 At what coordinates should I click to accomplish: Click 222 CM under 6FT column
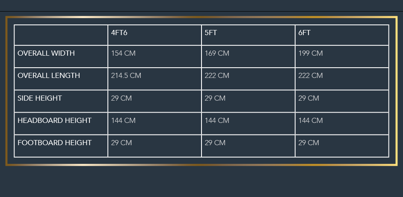tap(311, 76)
